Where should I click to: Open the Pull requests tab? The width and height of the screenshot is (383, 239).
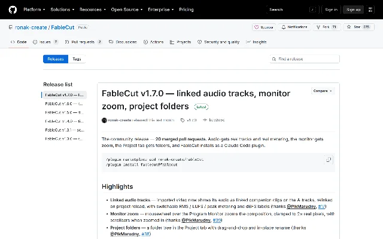pos(83,42)
